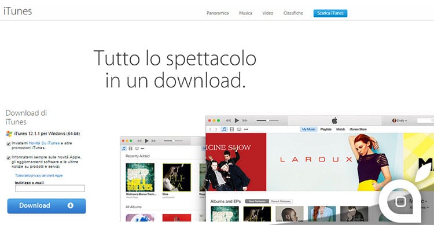Click the Recently Added heading

(138, 156)
